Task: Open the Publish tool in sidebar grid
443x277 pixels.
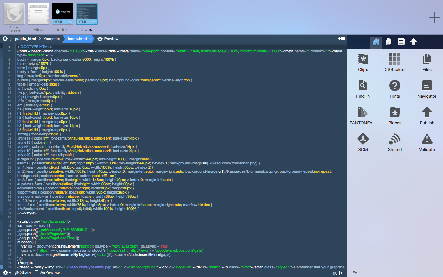Action: (x=427, y=116)
